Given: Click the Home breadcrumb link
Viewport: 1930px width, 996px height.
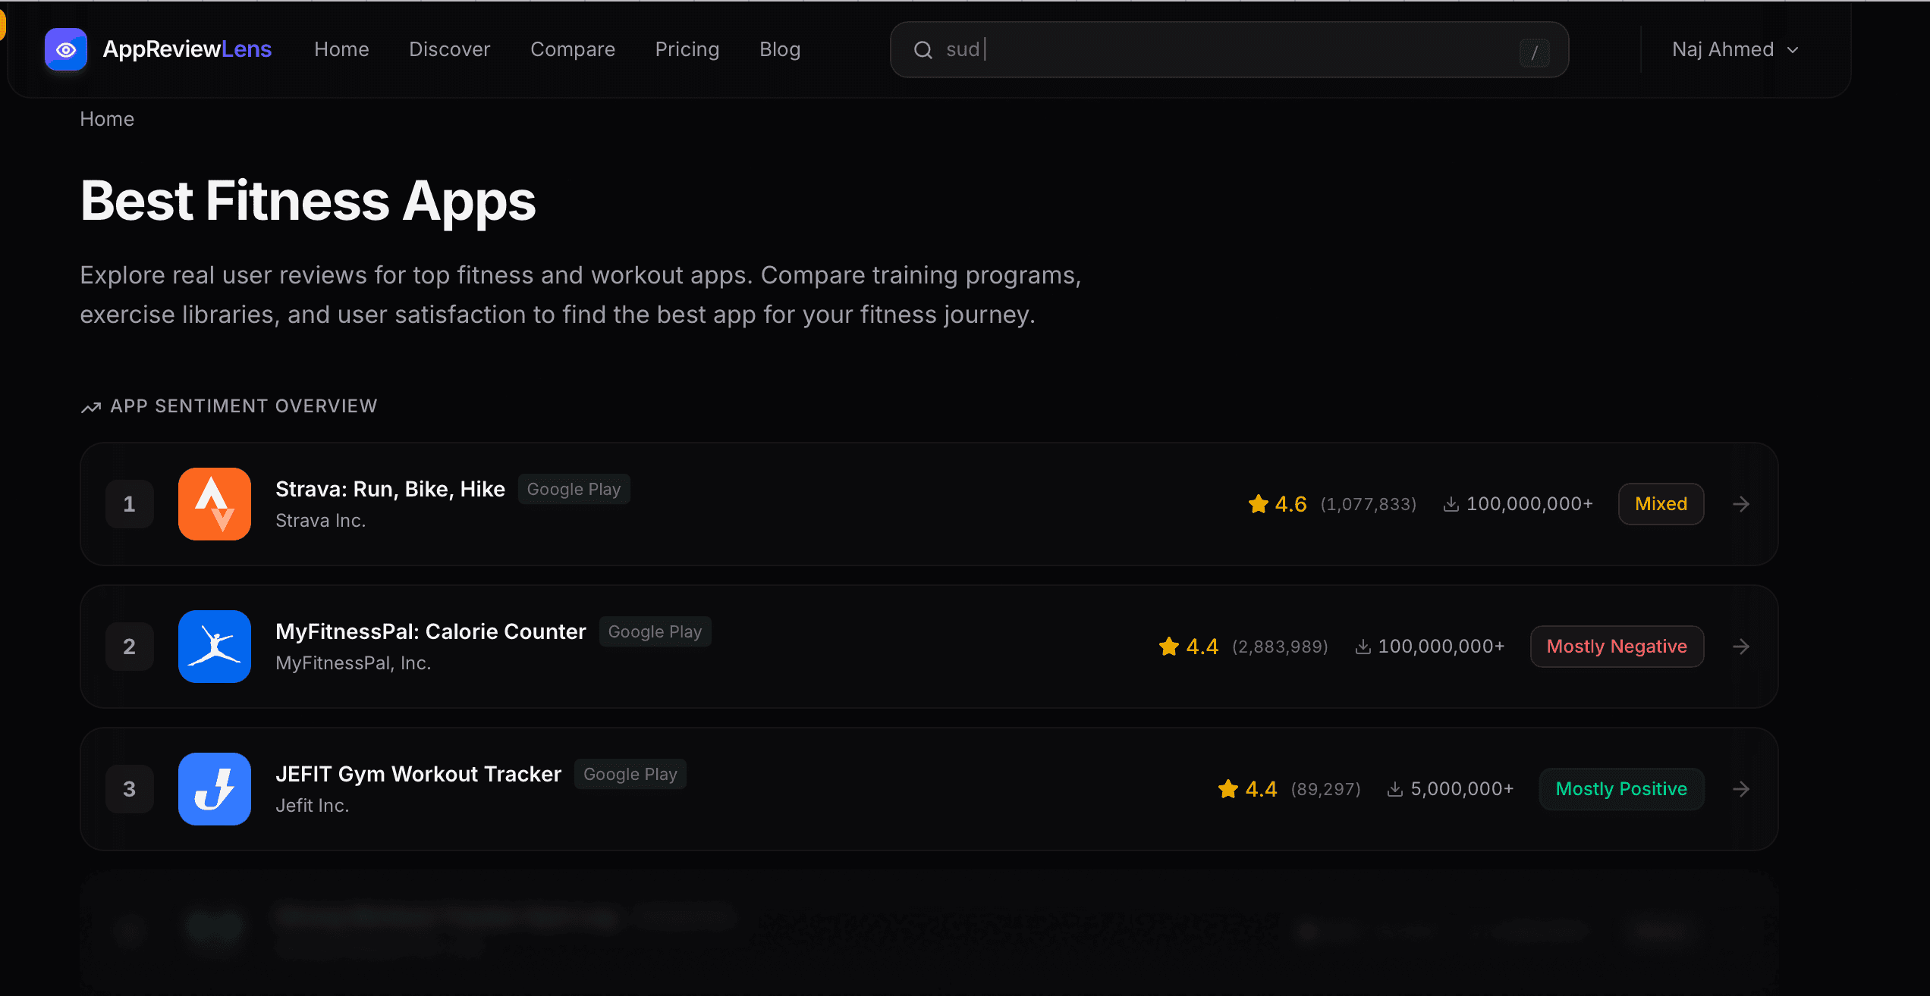Looking at the screenshot, I should 106,118.
